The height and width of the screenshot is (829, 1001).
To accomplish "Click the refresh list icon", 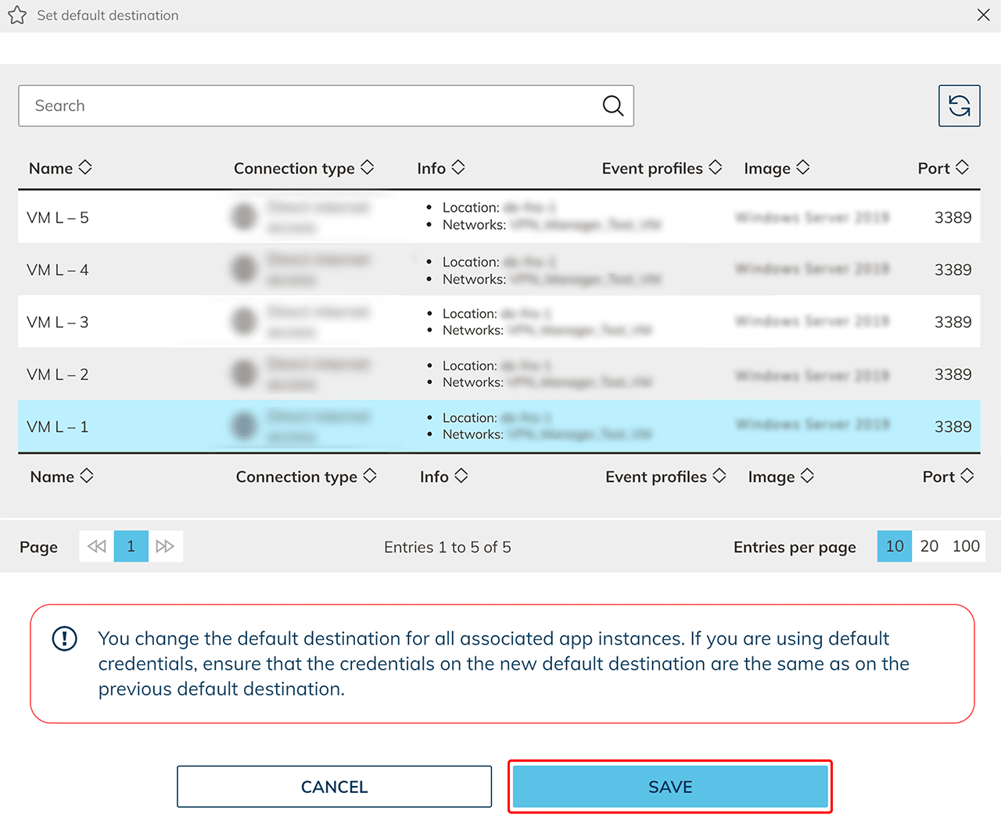I will pos(959,105).
